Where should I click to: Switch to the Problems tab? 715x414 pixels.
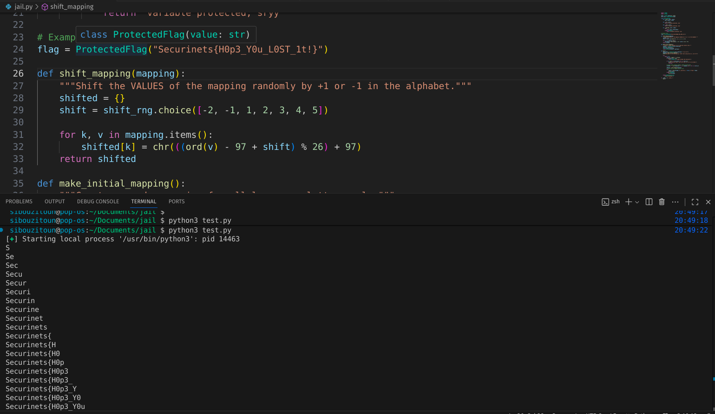tap(19, 201)
